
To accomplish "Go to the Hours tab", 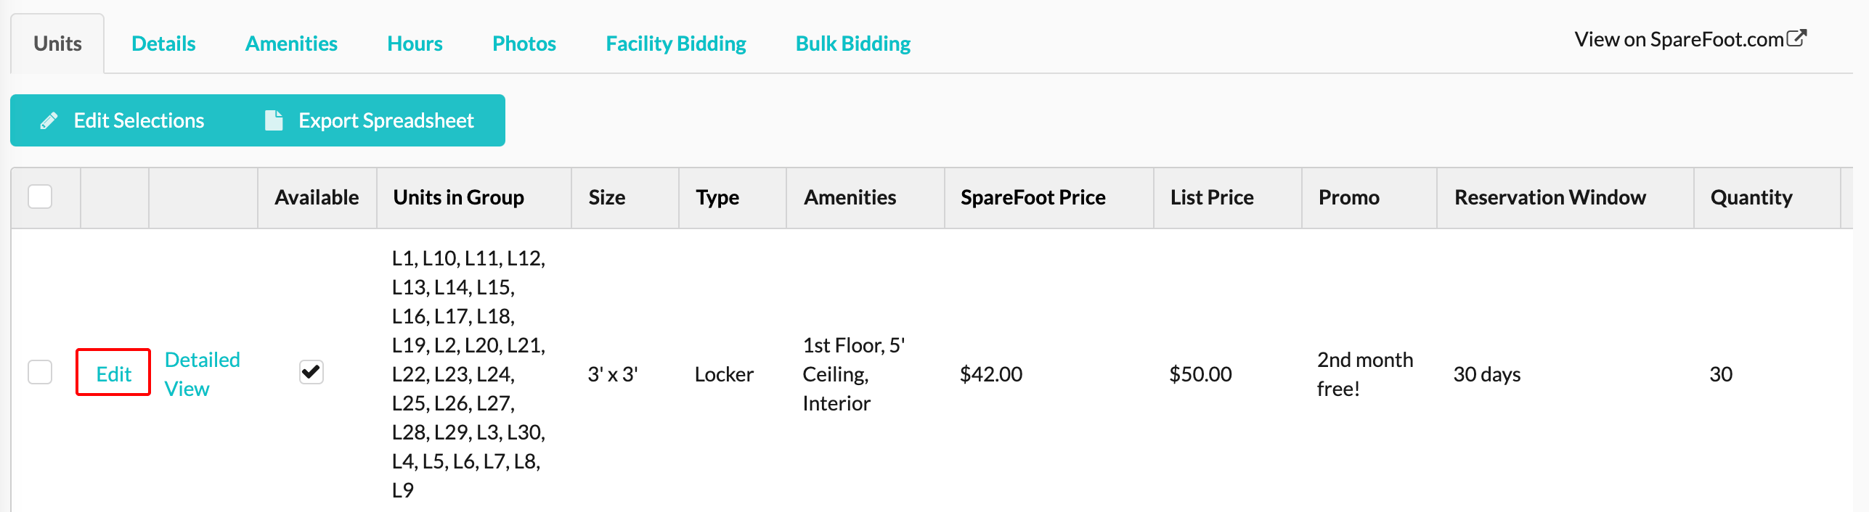I will click(415, 44).
